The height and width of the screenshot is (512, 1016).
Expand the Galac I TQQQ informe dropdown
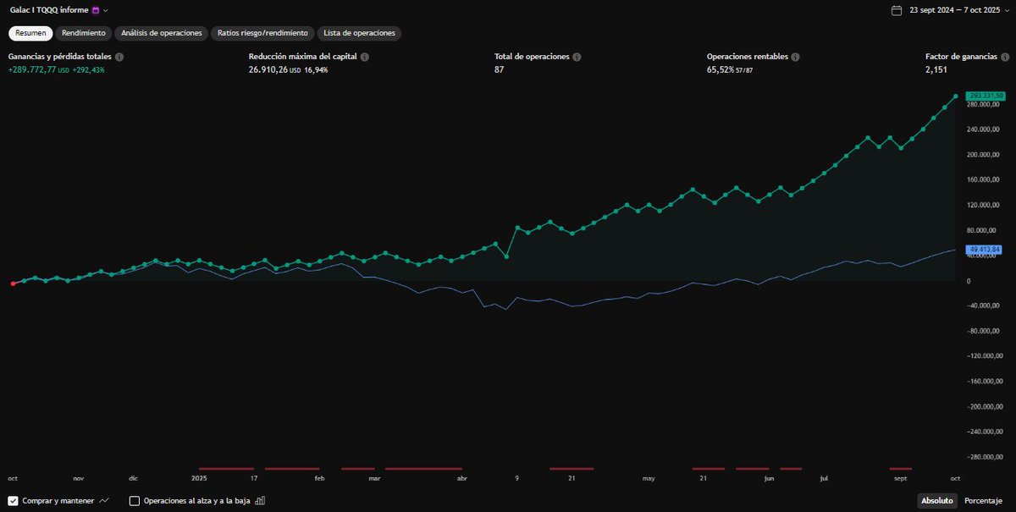(106, 10)
